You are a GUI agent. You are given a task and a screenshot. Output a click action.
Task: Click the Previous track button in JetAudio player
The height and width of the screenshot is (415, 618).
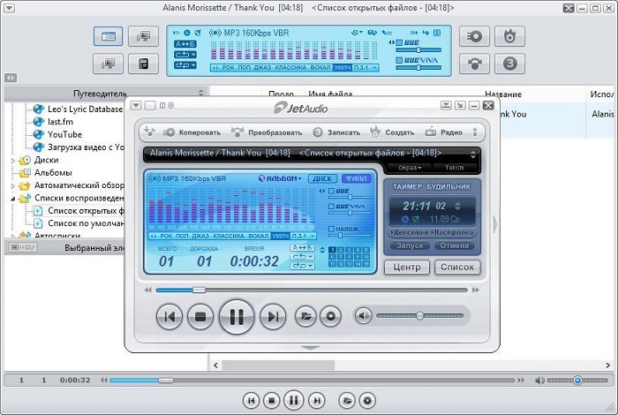tap(170, 316)
